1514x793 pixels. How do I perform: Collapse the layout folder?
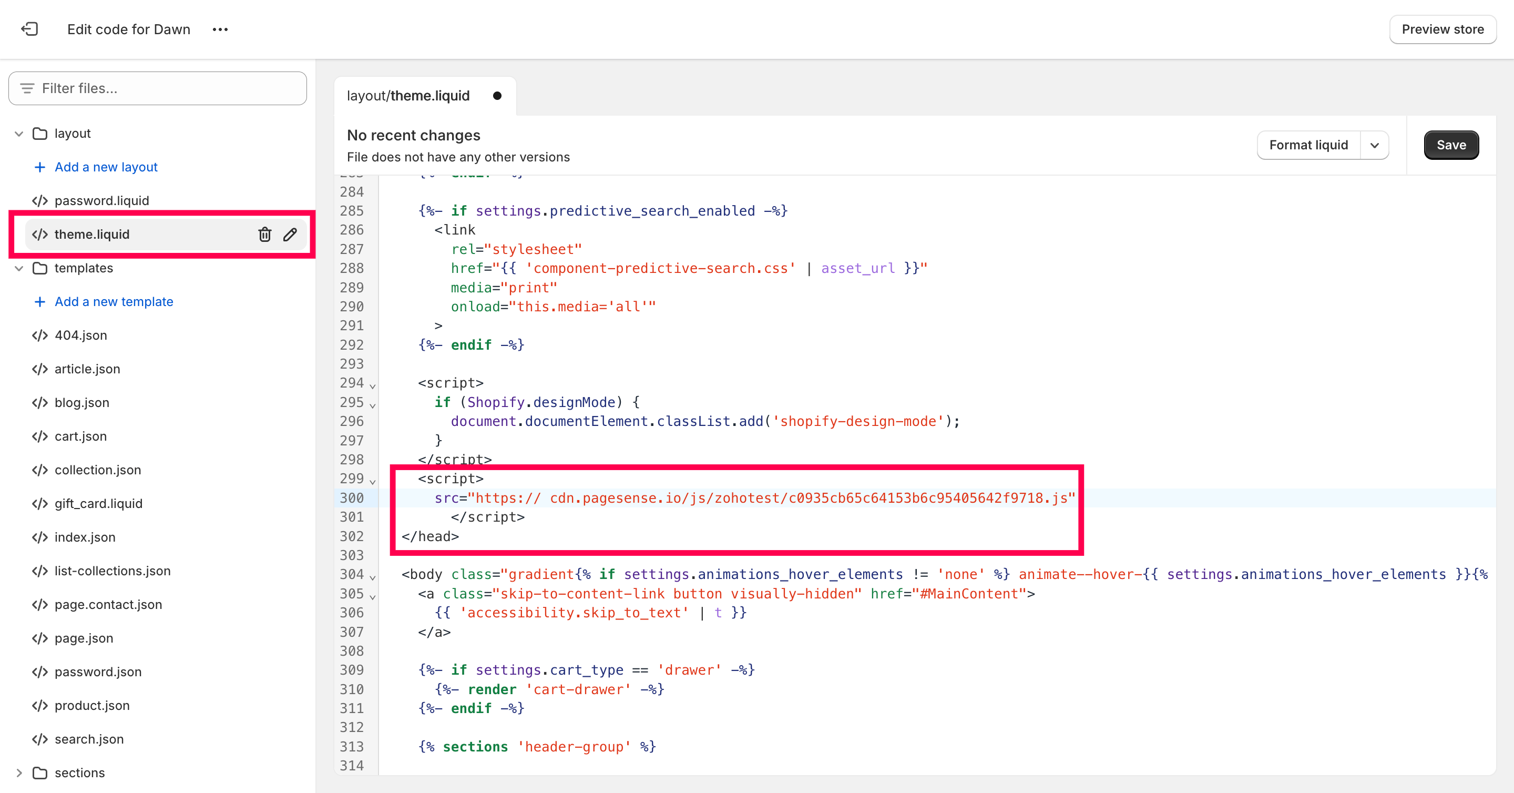[x=19, y=134]
